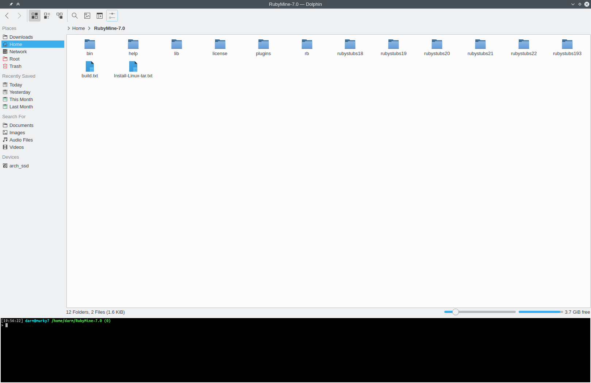Expand the arrow before RubyMine-7.0 breadcrumb
The image size is (591, 383).
click(x=89, y=28)
